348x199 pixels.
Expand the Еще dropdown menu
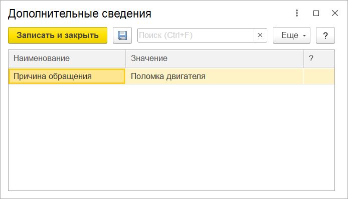coord(291,35)
